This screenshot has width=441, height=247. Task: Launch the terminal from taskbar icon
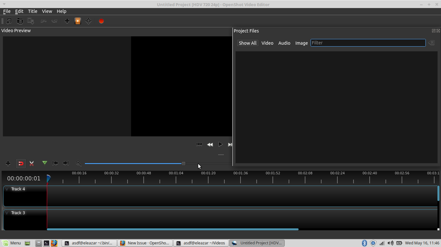[x=46, y=243]
